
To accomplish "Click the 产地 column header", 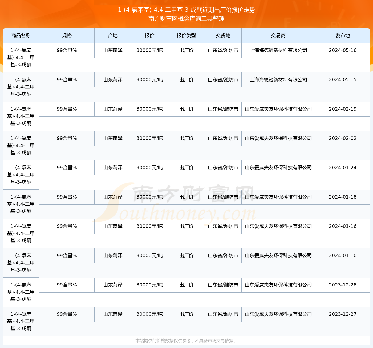I will [x=113, y=35].
